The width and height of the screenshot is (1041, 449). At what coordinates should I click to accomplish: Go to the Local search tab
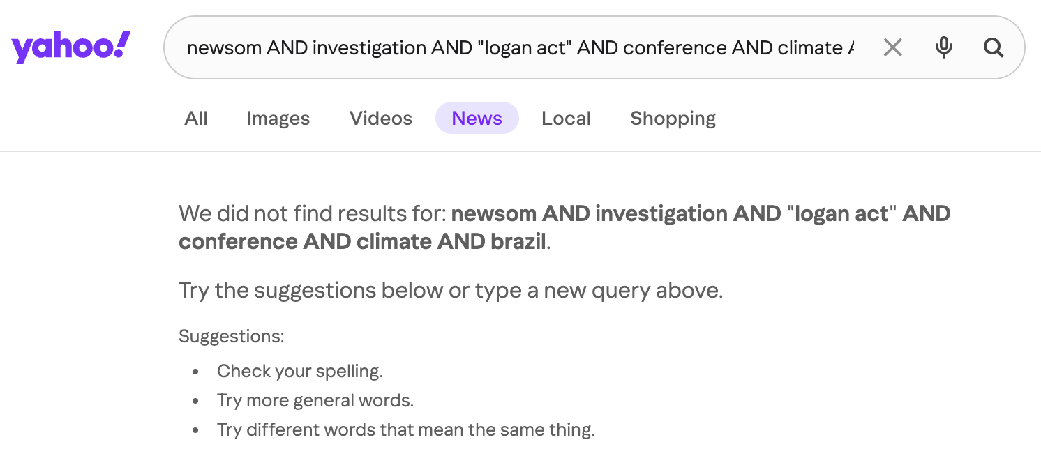(x=566, y=119)
